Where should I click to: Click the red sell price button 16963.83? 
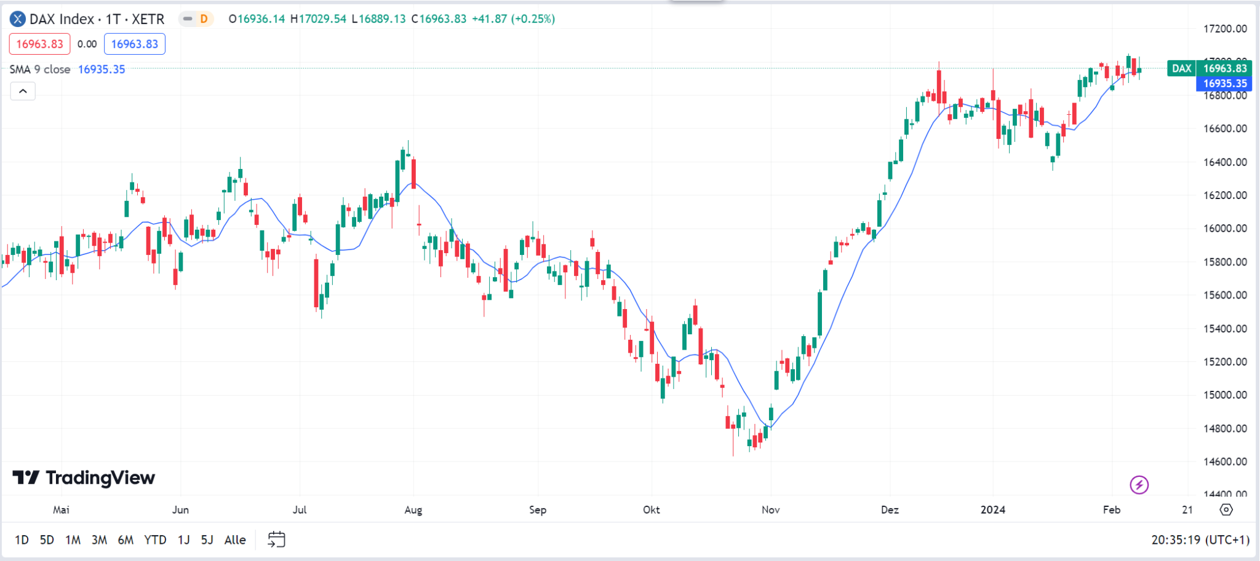[x=39, y=44]
